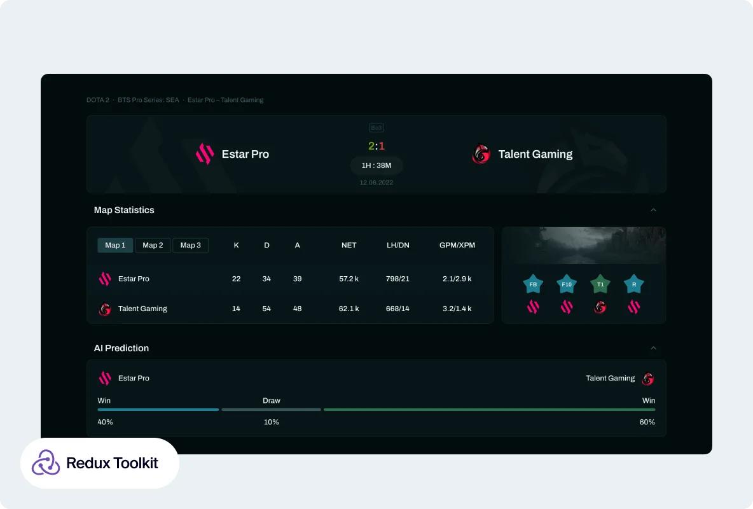Switch to the Map 2 tab

153,245
